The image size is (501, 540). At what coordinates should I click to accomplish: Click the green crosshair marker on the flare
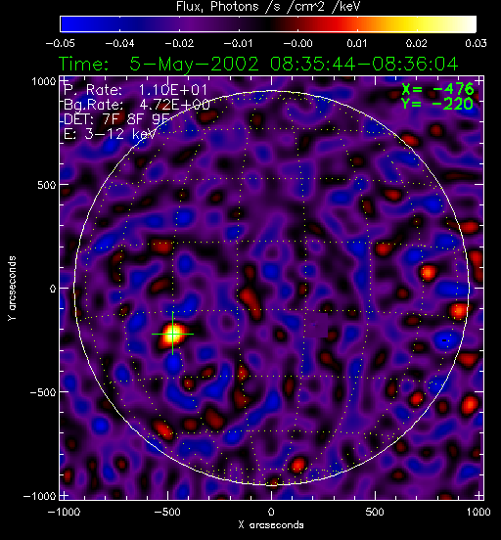[172, 334]
